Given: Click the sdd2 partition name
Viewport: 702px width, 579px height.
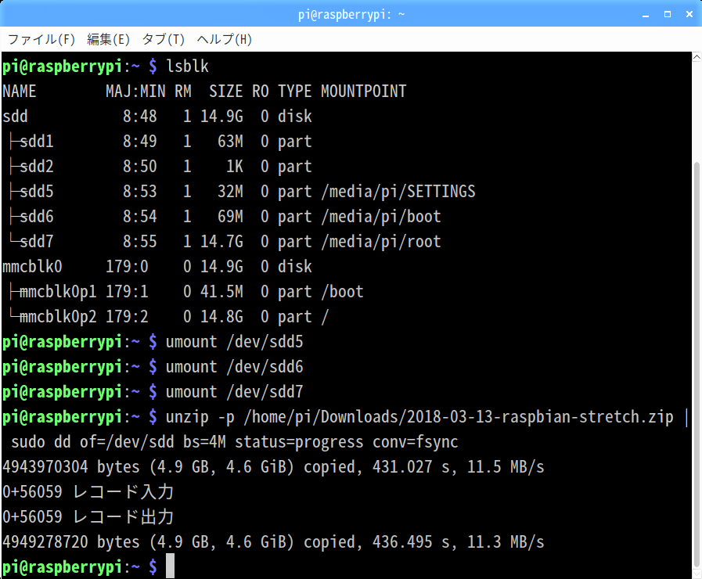Looking at the screenshot, I should [37, 167].
